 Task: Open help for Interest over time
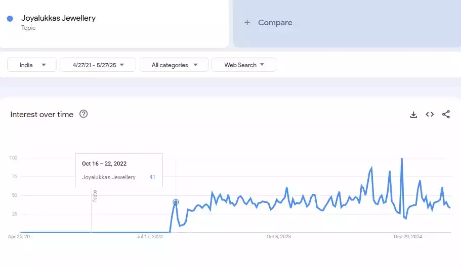(x=83, y=114)
